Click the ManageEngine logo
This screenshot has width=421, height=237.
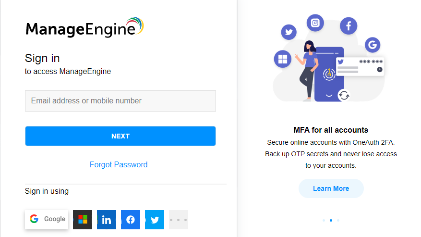(84, 27)
